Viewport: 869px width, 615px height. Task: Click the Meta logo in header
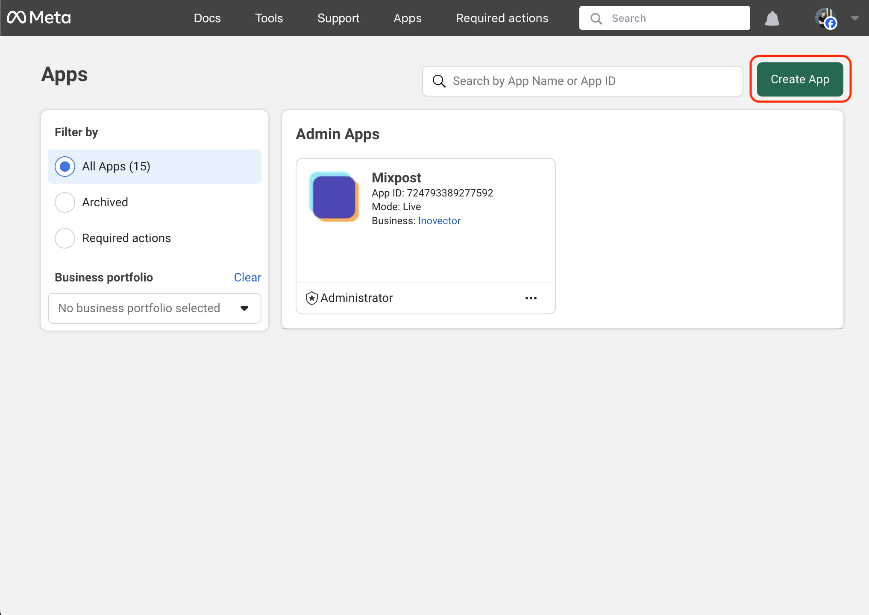(39, 18)
